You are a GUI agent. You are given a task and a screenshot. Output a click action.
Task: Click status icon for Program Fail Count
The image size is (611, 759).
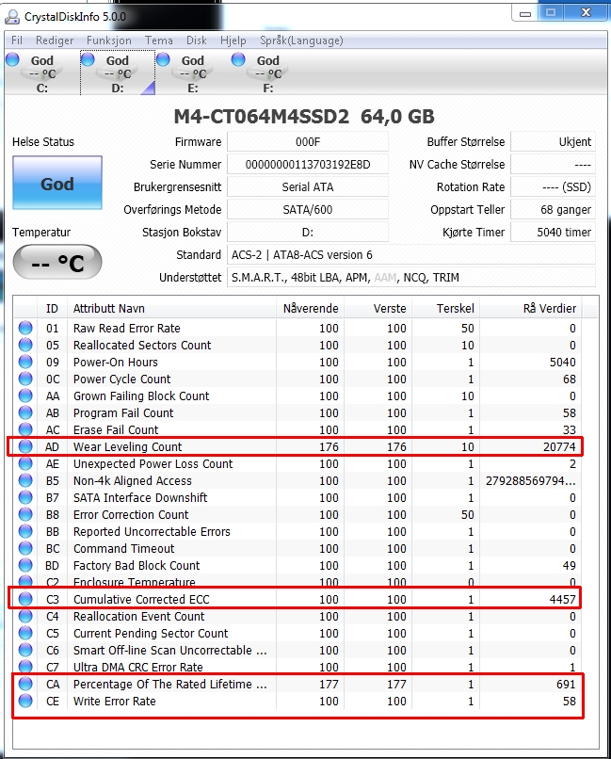[x=25, y=412]
